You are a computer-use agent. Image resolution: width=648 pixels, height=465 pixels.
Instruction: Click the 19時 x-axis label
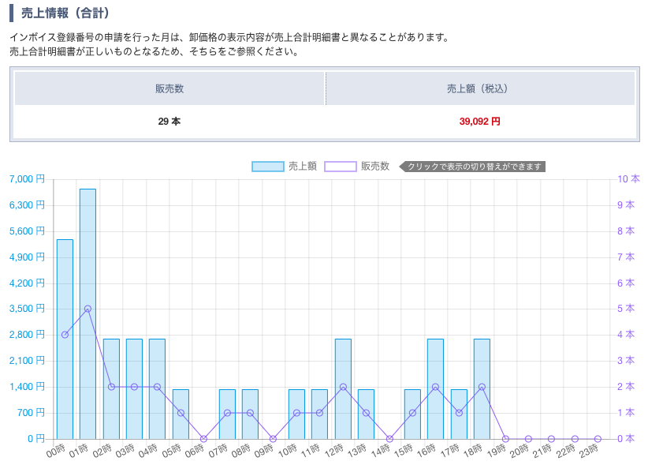pyautogui.click(x=497, y=451)
